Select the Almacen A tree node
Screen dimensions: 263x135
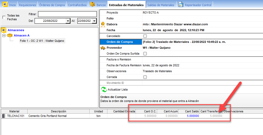pos(22,35)
